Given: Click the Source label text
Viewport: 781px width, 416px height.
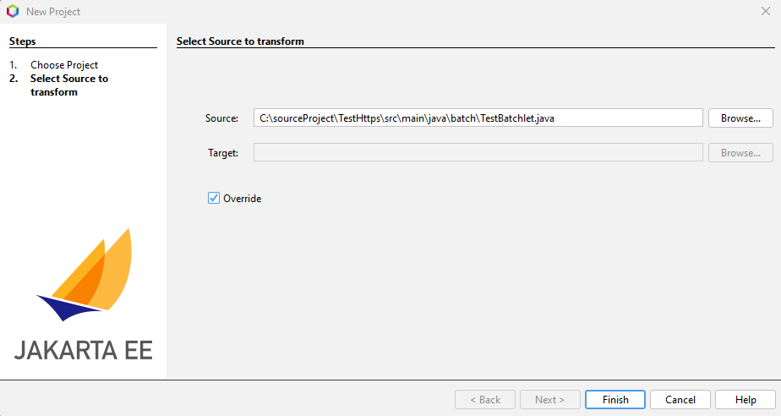Looking at the screenshot, I should click(x=222, y=118).
